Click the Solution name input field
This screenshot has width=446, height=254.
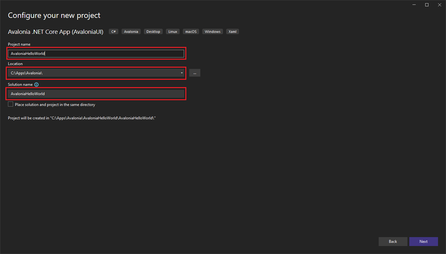[96, 94]
